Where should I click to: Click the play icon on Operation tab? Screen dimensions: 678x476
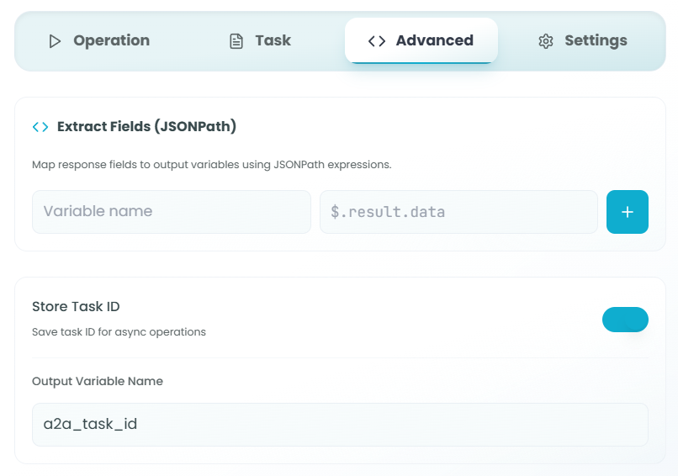click(56, 41)
